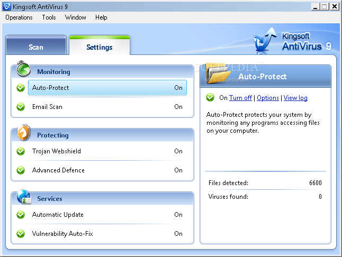
Task: Close the Kingsoft AntiVirus window
Action: (x=334, y=6)
